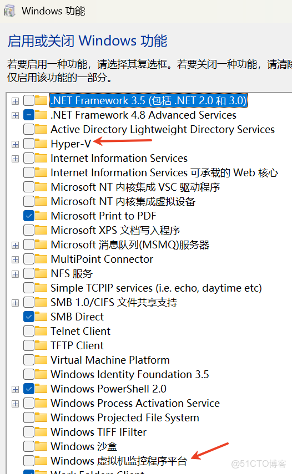The image size is (292, 474).
Task: Click folder icon beside Virtual Machine Platform
Action: pos(41,360)
